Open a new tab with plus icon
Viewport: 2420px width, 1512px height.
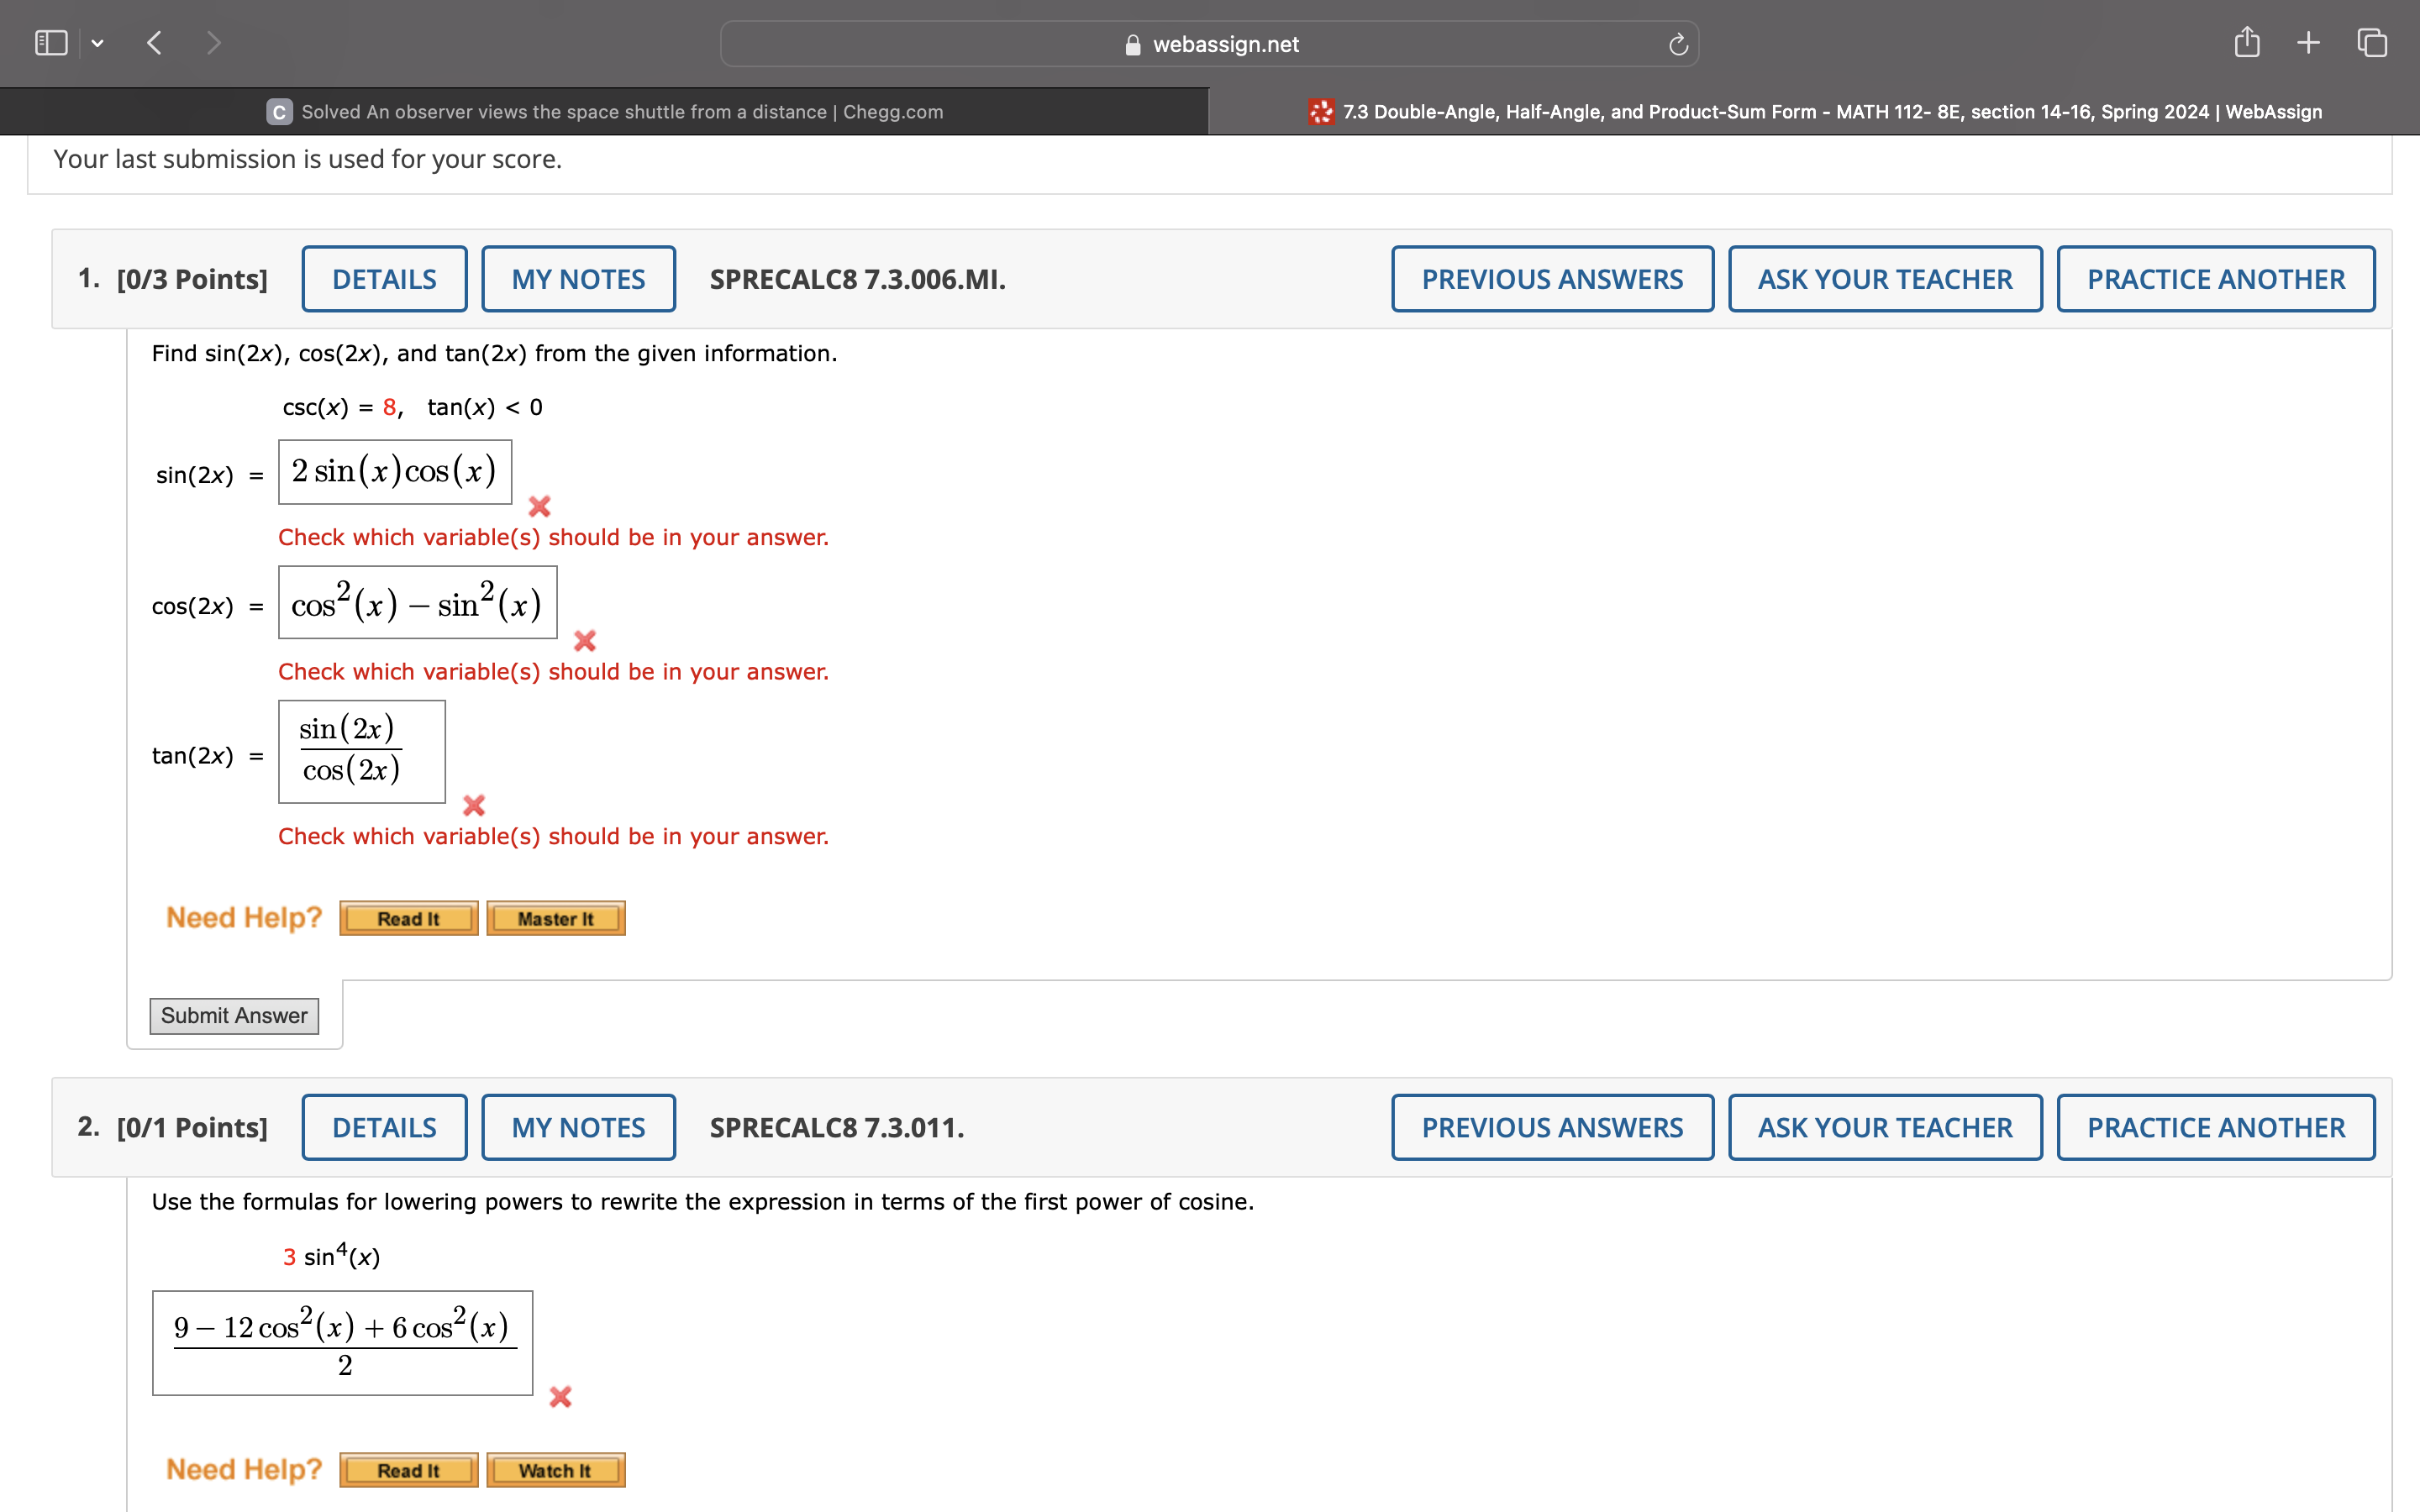click(2308, 43)
